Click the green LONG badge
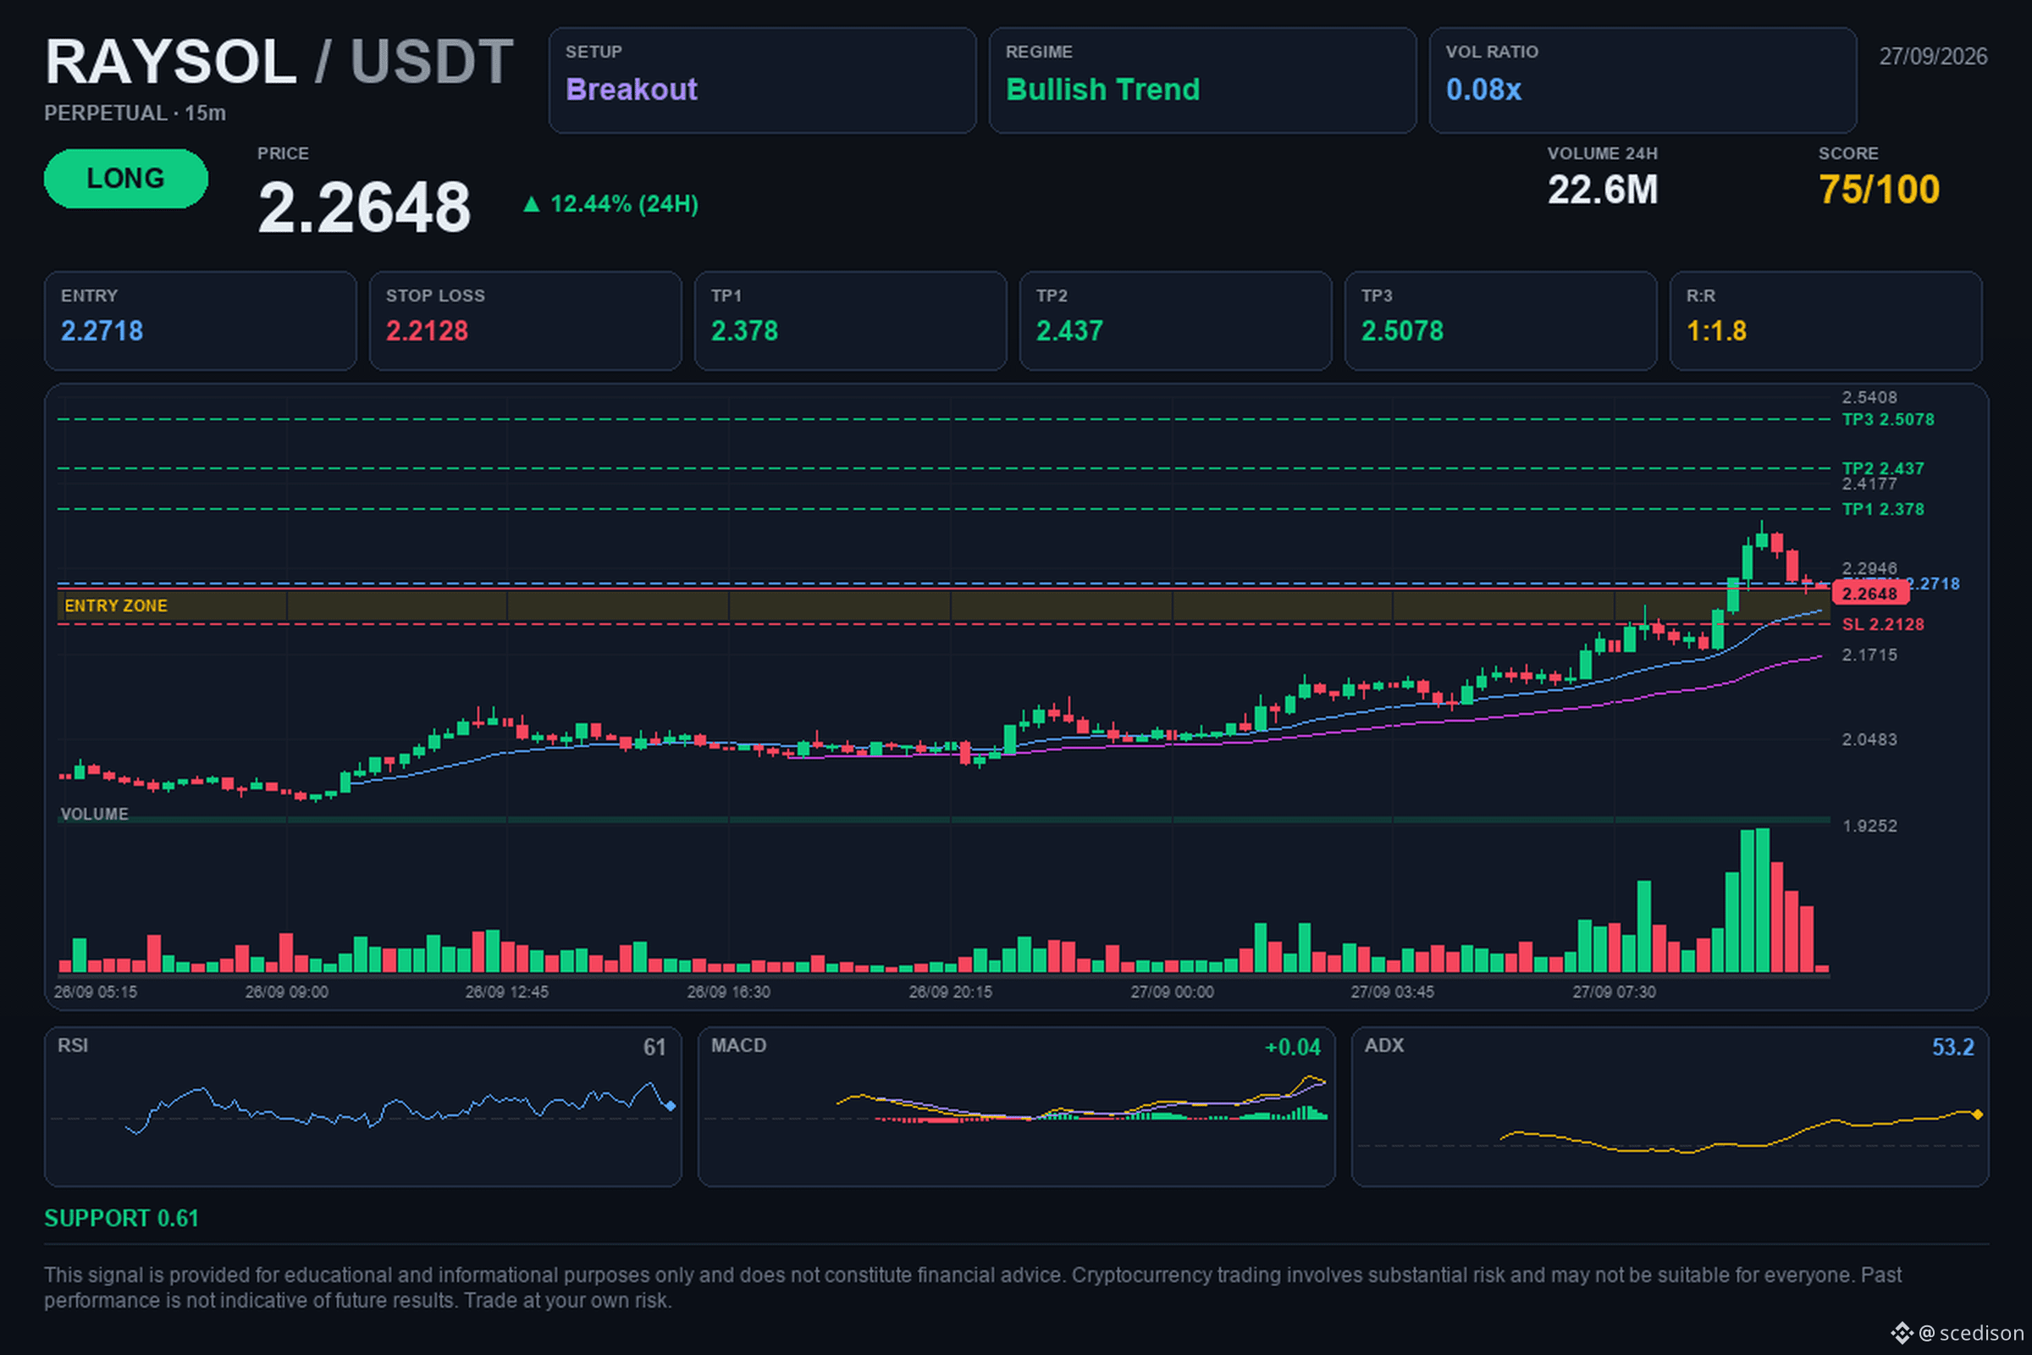This screenshot has height=1355, width=2032. tap(125, 178)
